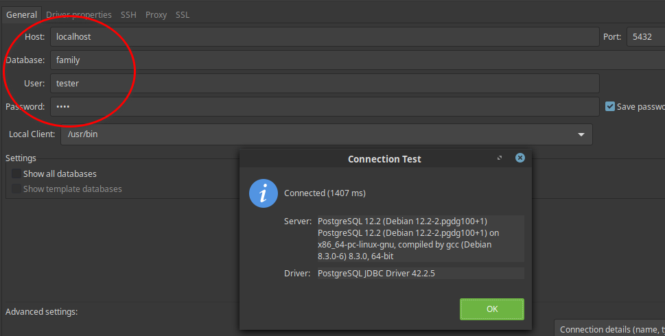Image resolution: width=665 pixels, height=336 pixels.
Task: Click the blue info icon in Connection Test
Action: click(x=264, y=194)
